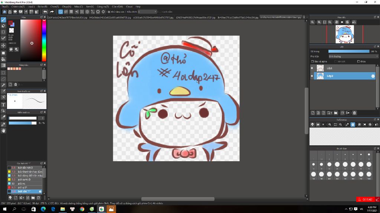
Task: Undock the Brush Size panel
Action: tap(375, 149)
